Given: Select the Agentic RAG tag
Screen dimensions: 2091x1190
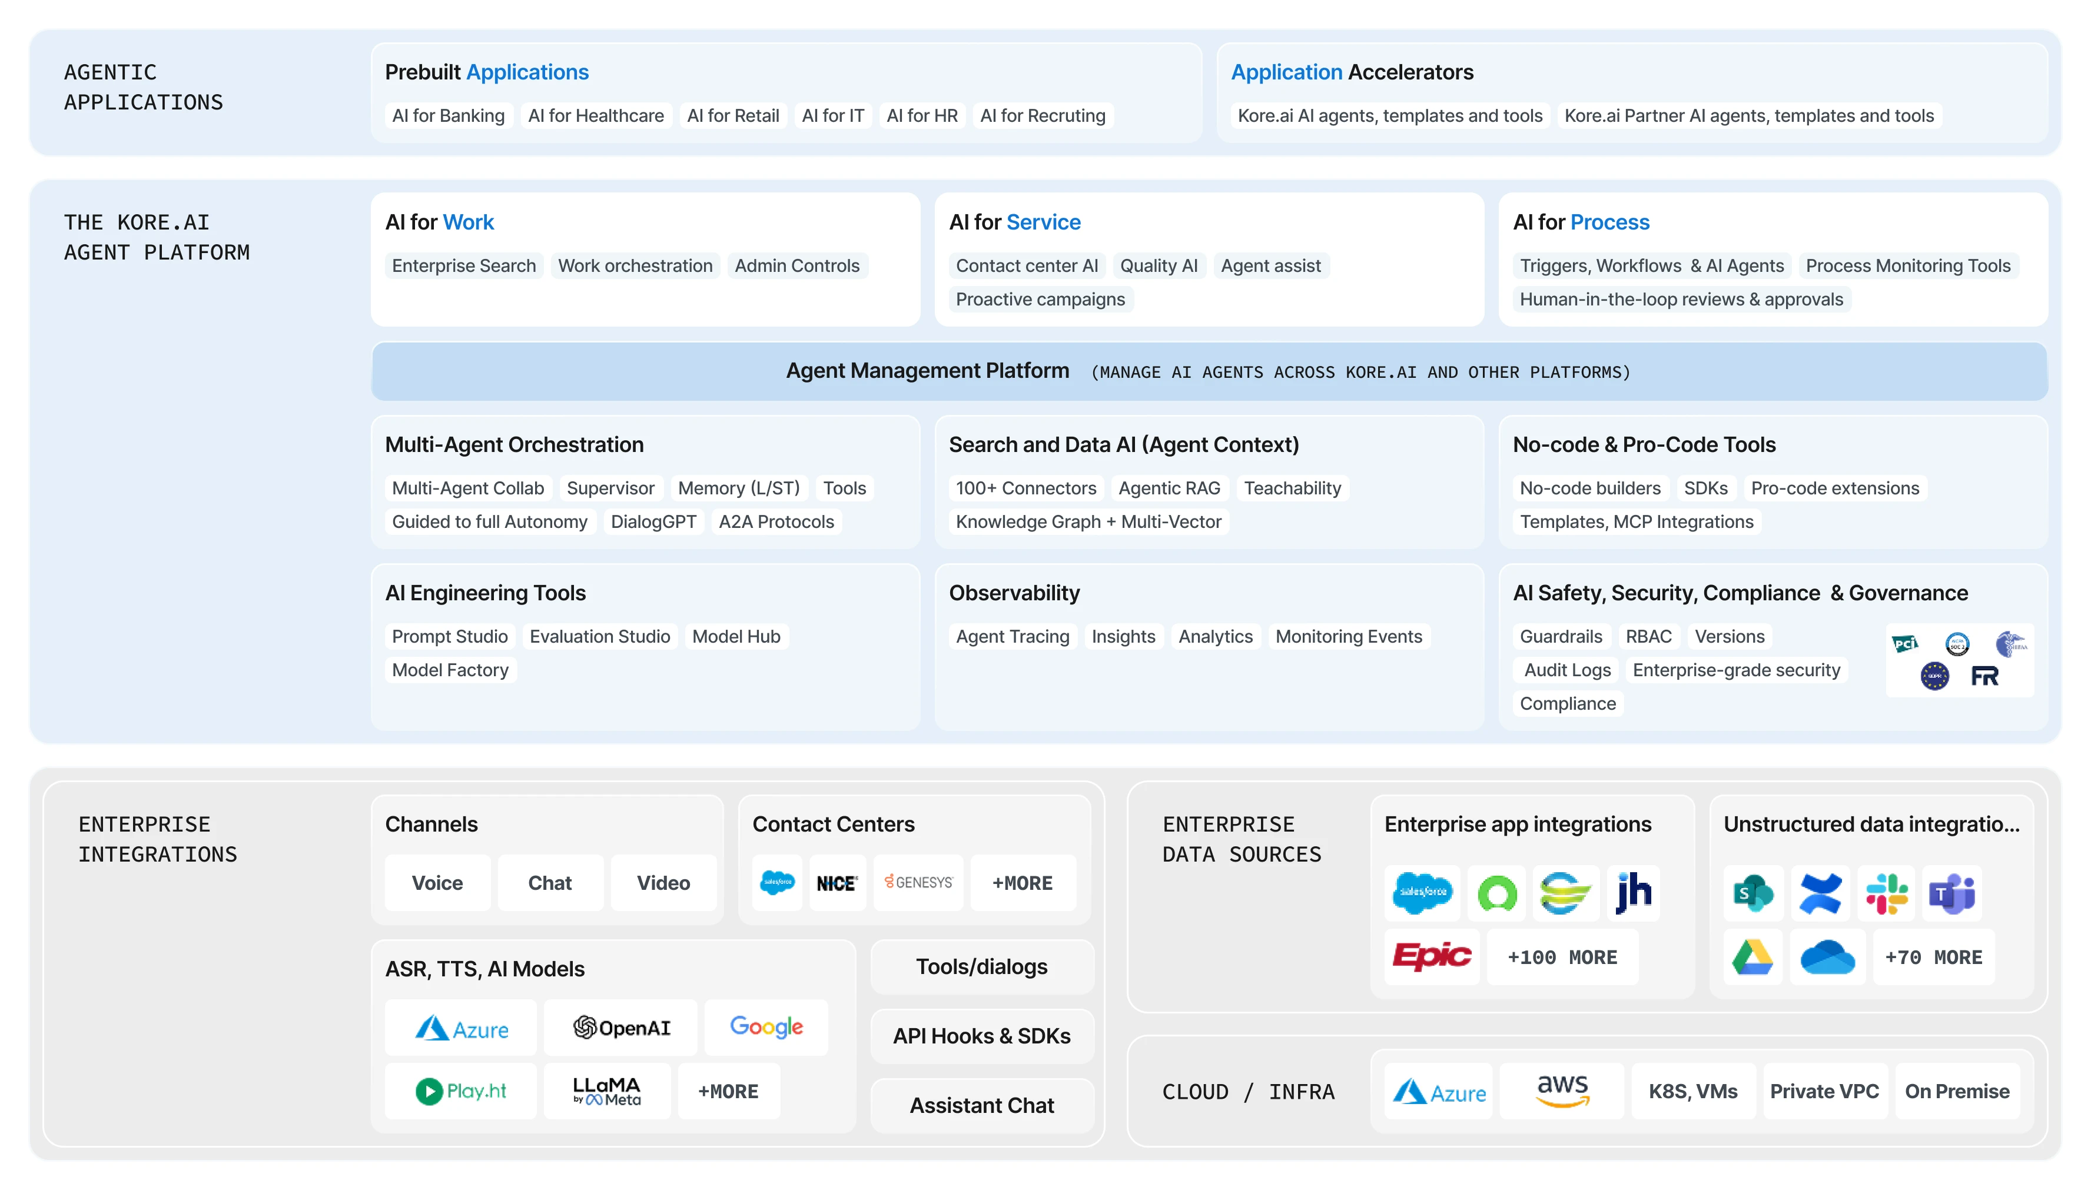Looking at the screenshot, I should 1169,488.
